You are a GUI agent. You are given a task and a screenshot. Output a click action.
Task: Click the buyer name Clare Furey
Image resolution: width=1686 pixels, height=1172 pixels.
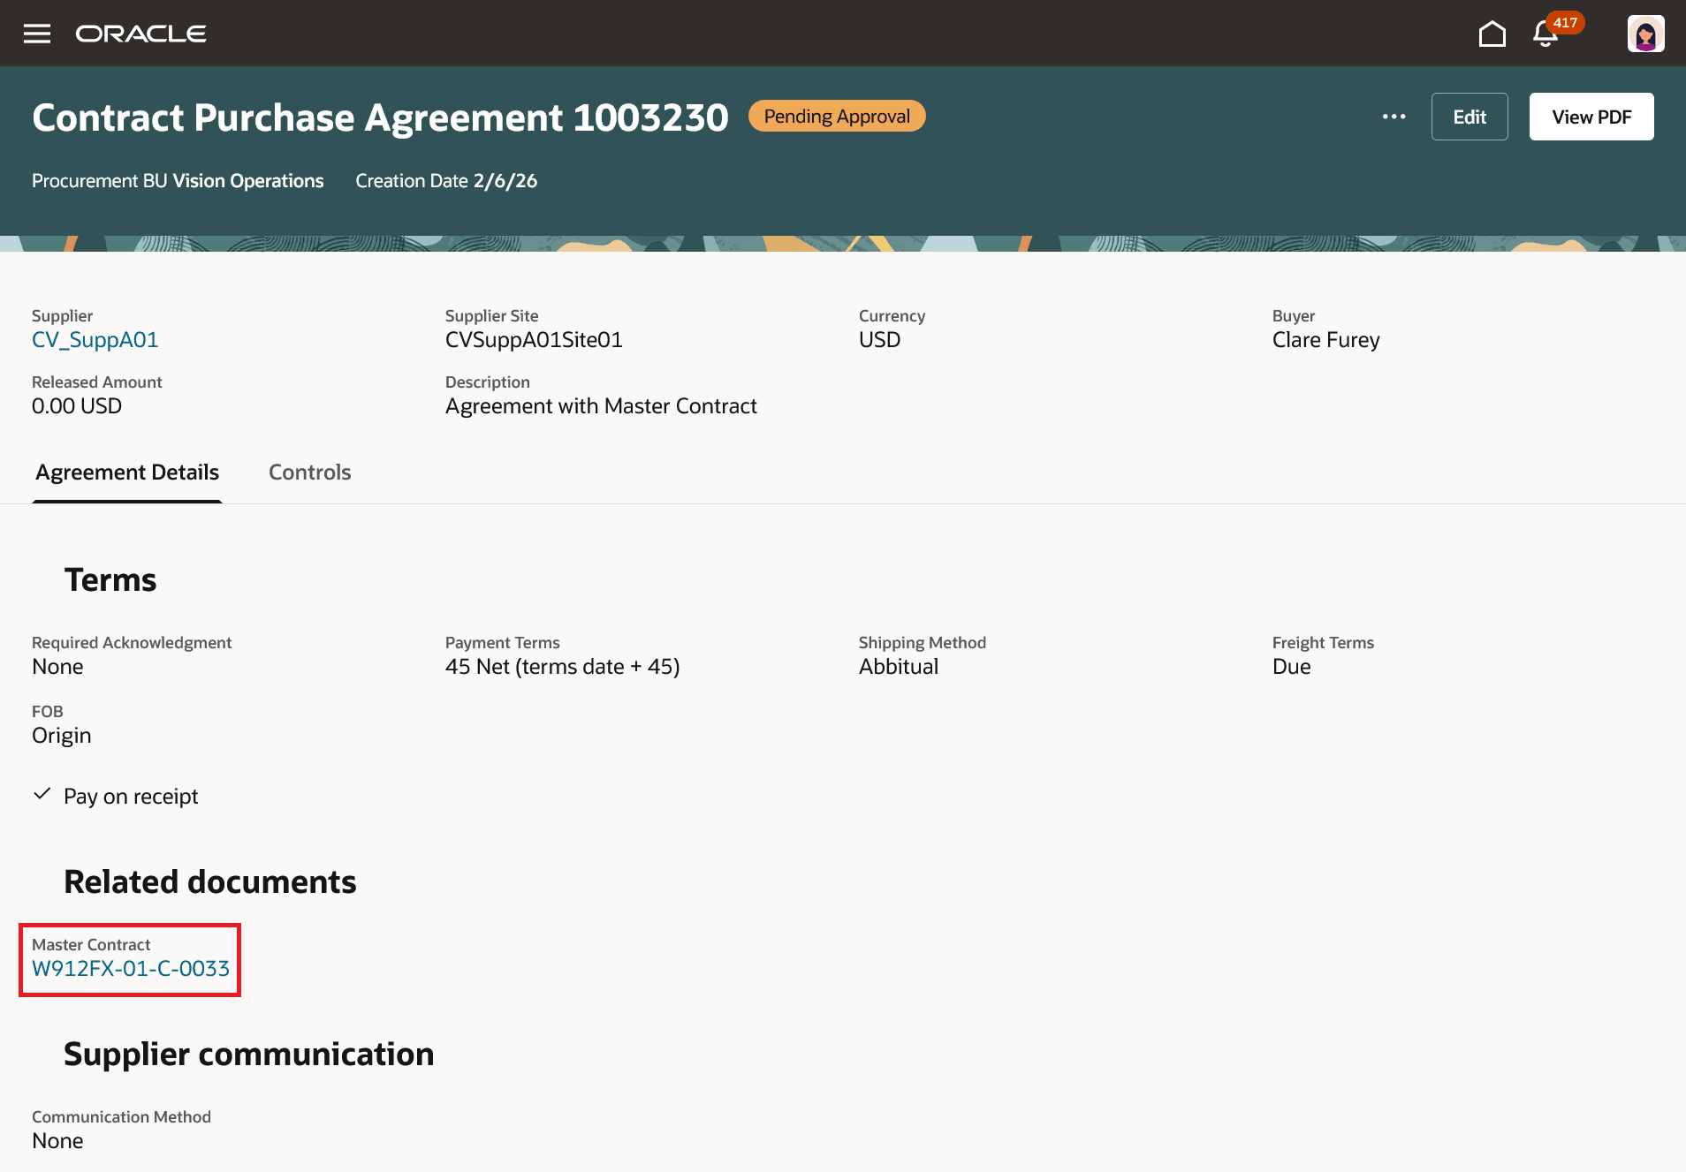1325,339
